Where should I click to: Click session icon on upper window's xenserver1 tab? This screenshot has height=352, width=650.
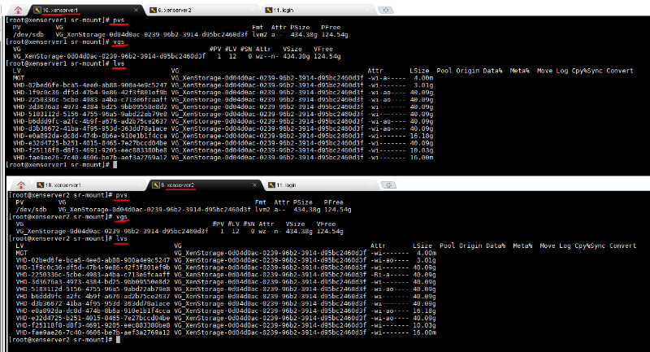36,9
